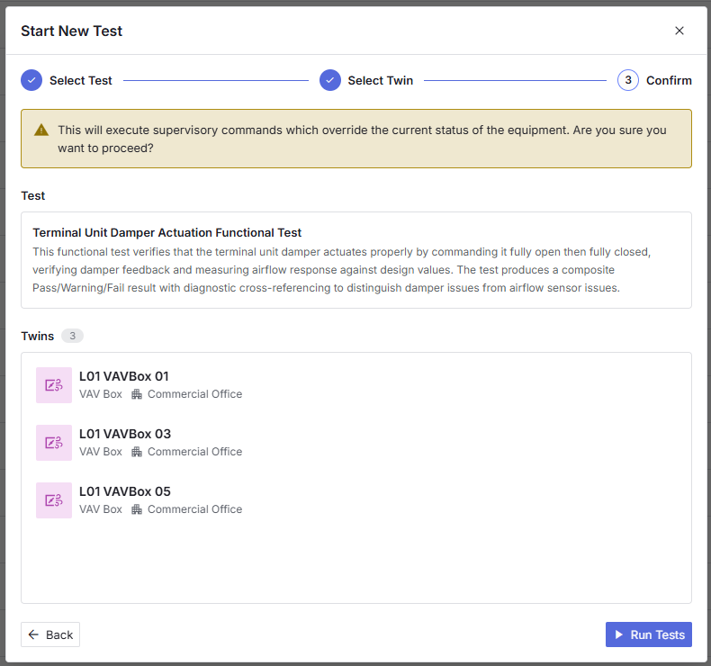Click the Twins count badge showing 3
Image resolution: width=711 pixels, height=666 pixels.
[72, 336]
